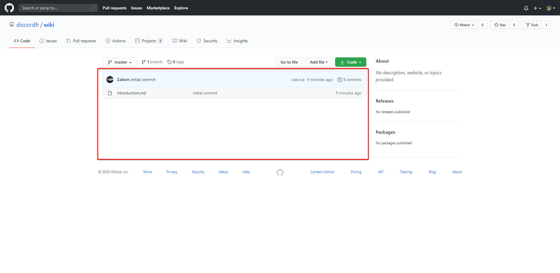Open Zallom author link
This screenshot has height=273, width=560.
[123, 80]
